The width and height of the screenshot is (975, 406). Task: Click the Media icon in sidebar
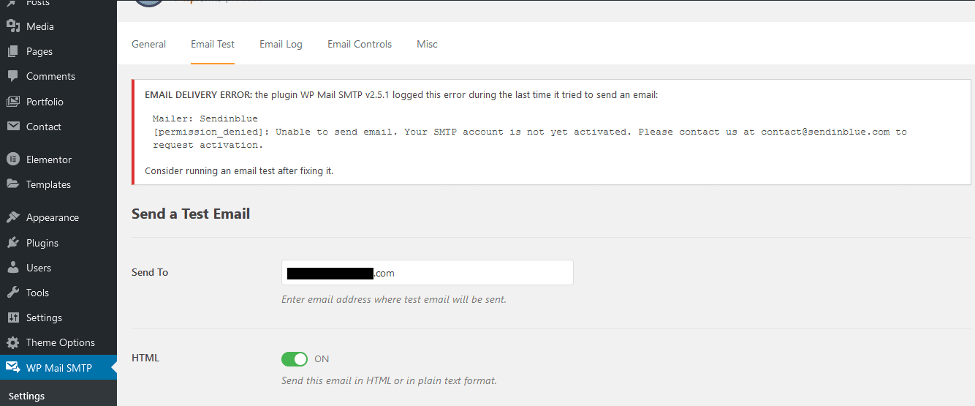tap(13, 26)
